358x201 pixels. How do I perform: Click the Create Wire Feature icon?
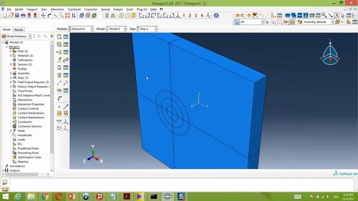point(59,83)
